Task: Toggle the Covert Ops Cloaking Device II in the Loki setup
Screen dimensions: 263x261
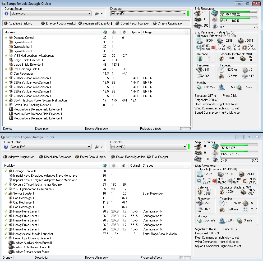Action: point(6,105)
